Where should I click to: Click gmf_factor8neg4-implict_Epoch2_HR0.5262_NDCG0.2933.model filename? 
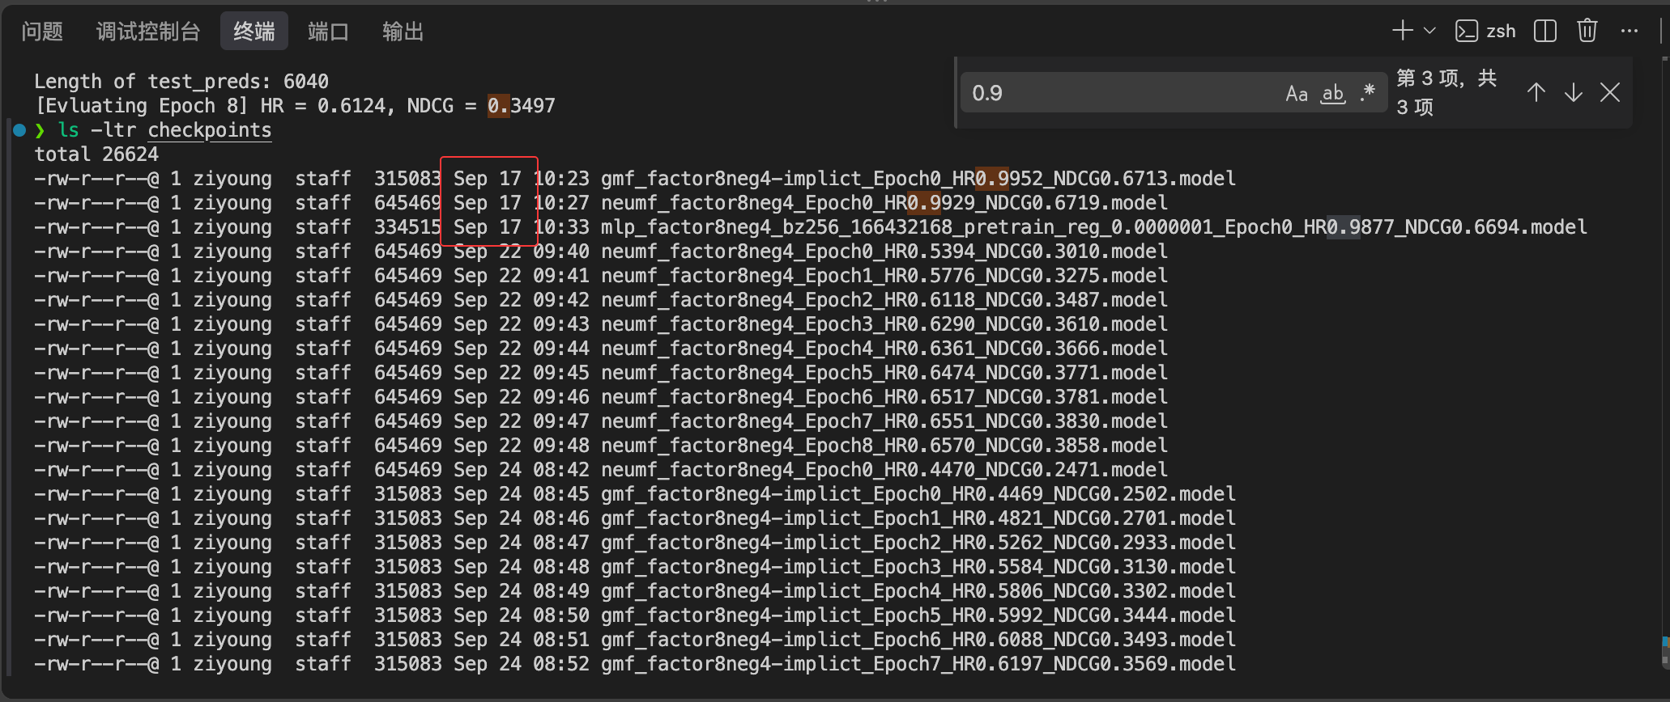pyautogui.click(x=918, y=543)
